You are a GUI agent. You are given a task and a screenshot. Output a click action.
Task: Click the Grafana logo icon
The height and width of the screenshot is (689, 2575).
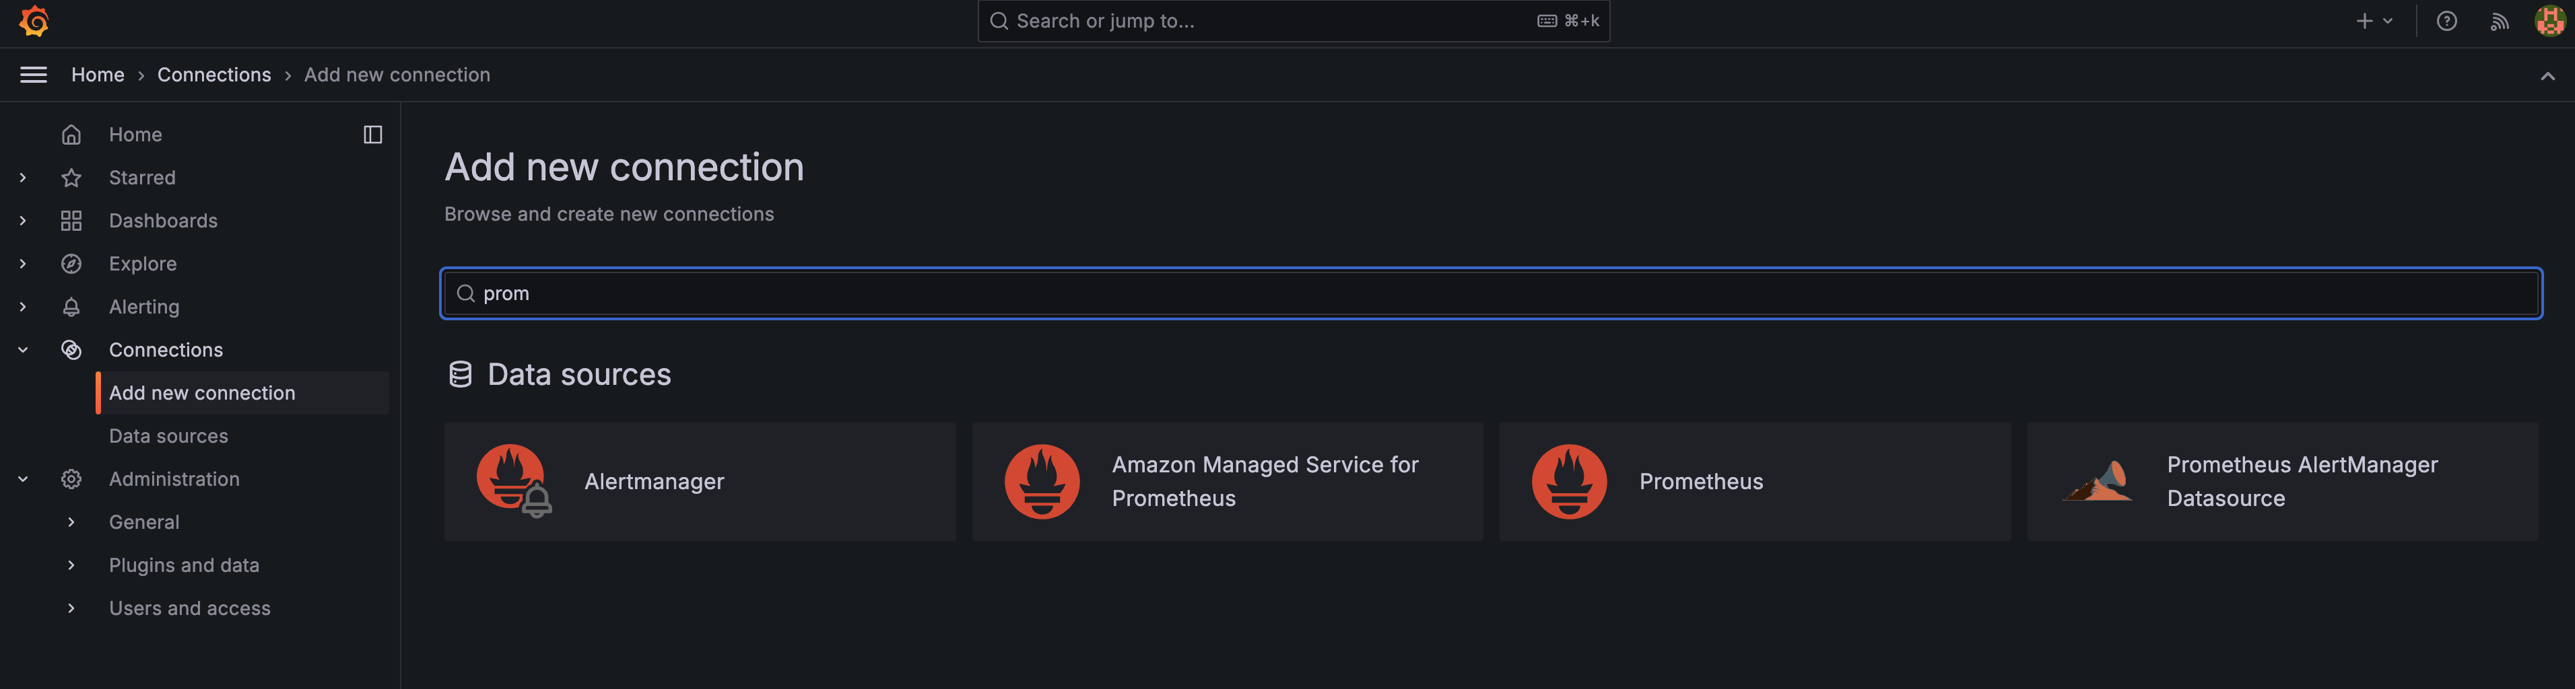pos(34,21)
